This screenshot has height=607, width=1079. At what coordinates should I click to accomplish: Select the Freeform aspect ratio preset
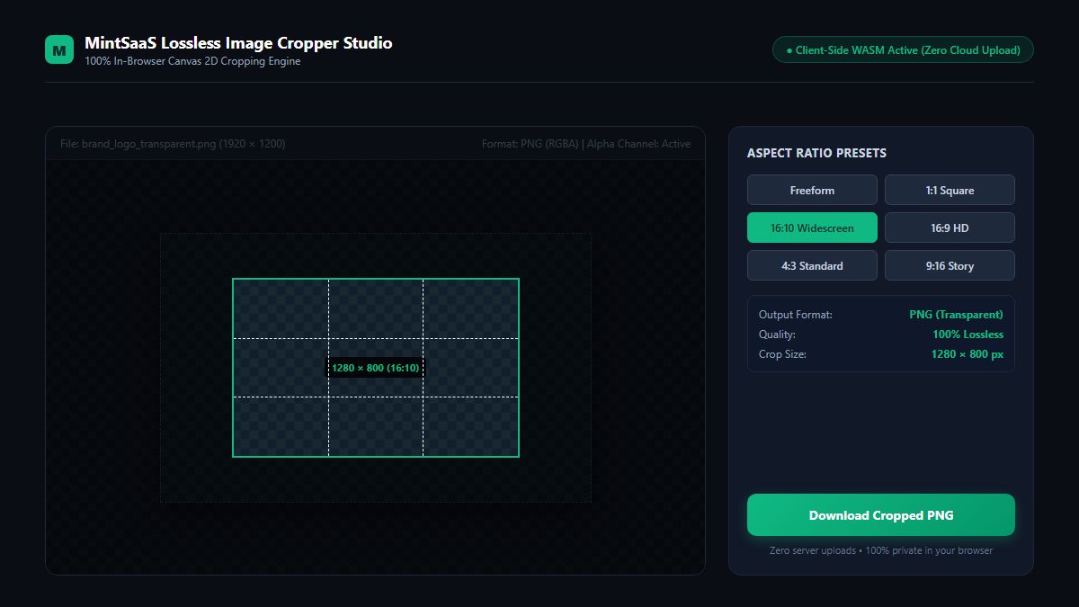coord(812,190)
